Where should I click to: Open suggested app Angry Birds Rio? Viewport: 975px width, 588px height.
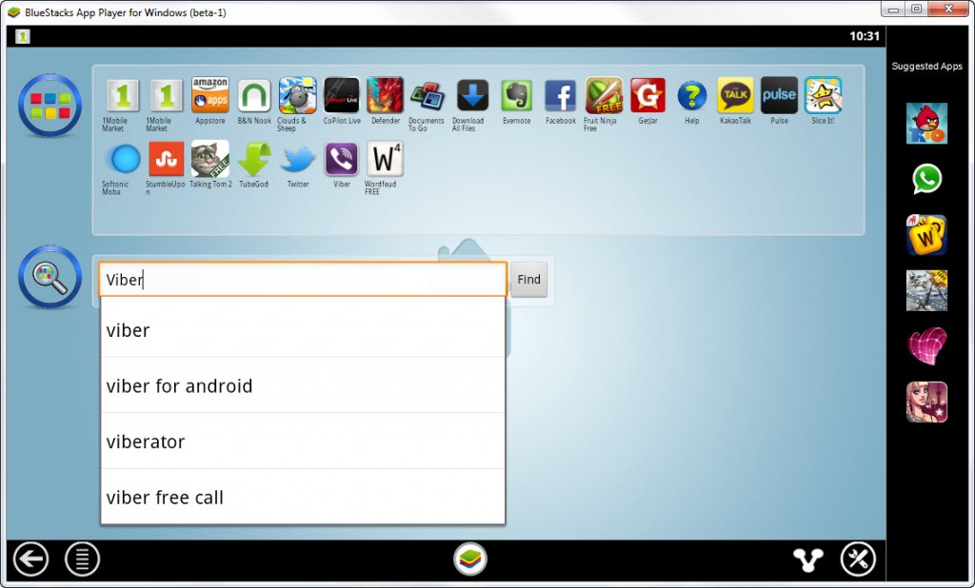926,123
